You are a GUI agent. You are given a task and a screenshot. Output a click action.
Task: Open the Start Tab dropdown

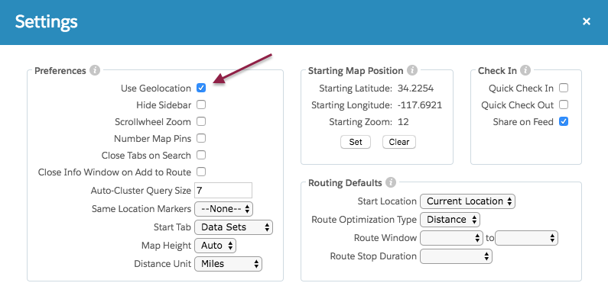pos(233,227)
